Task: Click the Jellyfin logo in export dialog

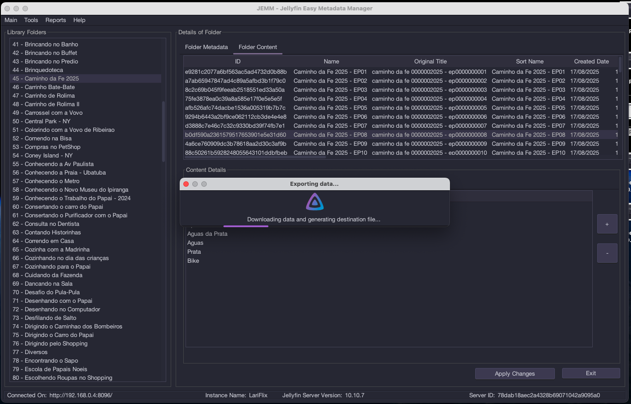Action: [315, 202]
